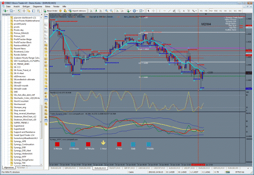Zoom out on the chart
This screenshot has width=254, height=175.
(111, 11)
